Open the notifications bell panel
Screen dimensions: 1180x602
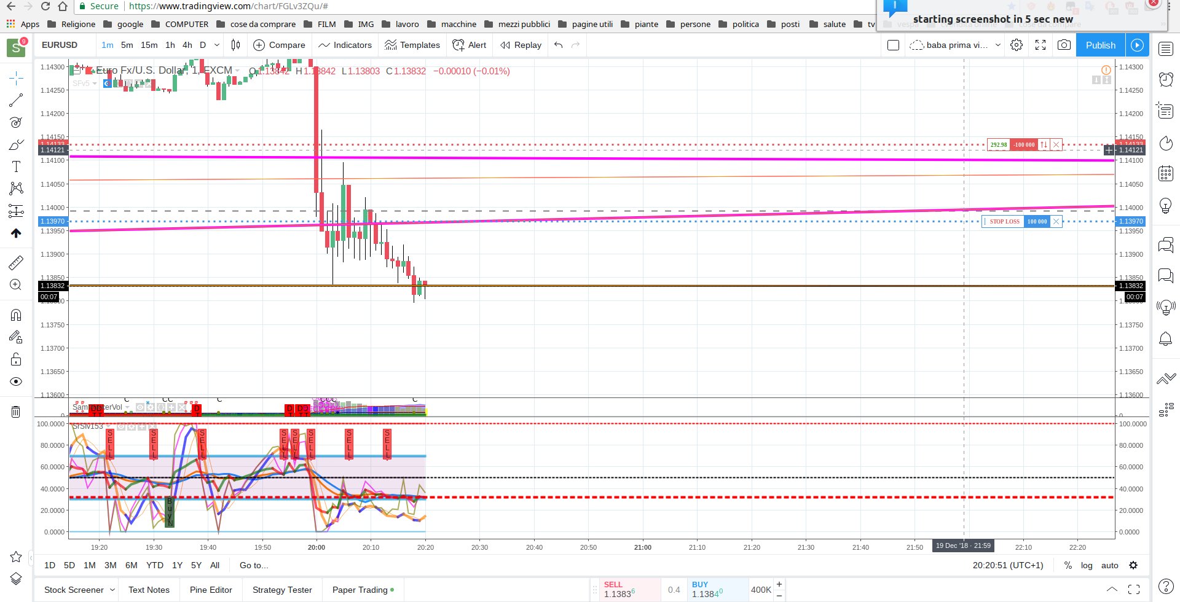click(x=1166, y=338)
